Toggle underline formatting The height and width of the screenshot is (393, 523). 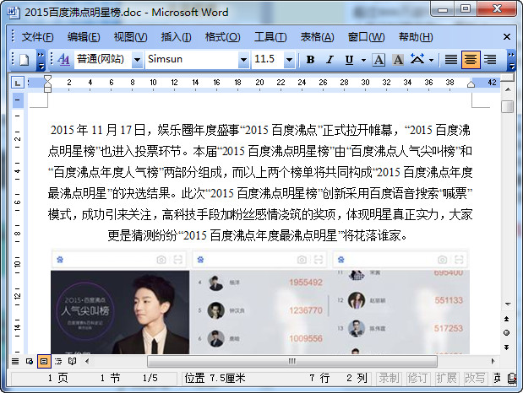pos(349,60)
